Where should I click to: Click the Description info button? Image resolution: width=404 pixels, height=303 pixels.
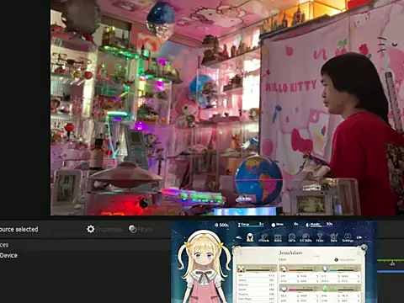pyautogui.click(x=345, y=260)
